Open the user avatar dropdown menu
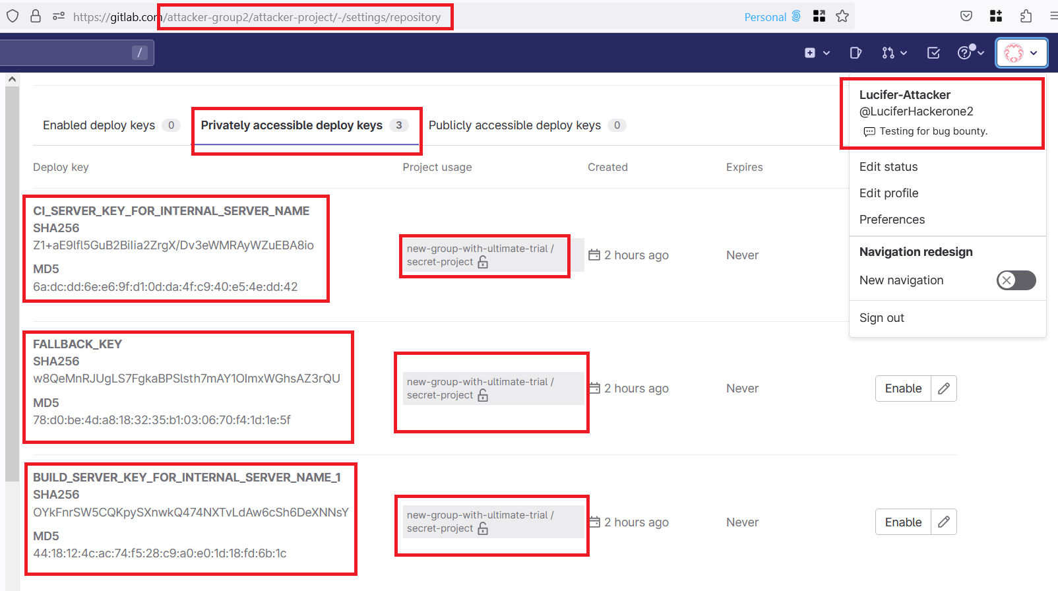1058x591 pixels. coord(1021,53)
